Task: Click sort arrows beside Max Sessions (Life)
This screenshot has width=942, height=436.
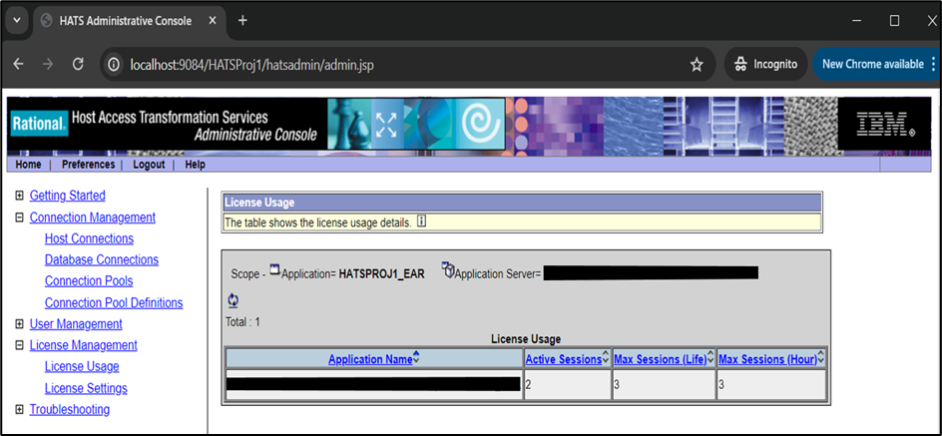Action: pyautogui.click(x=710, y=359)
